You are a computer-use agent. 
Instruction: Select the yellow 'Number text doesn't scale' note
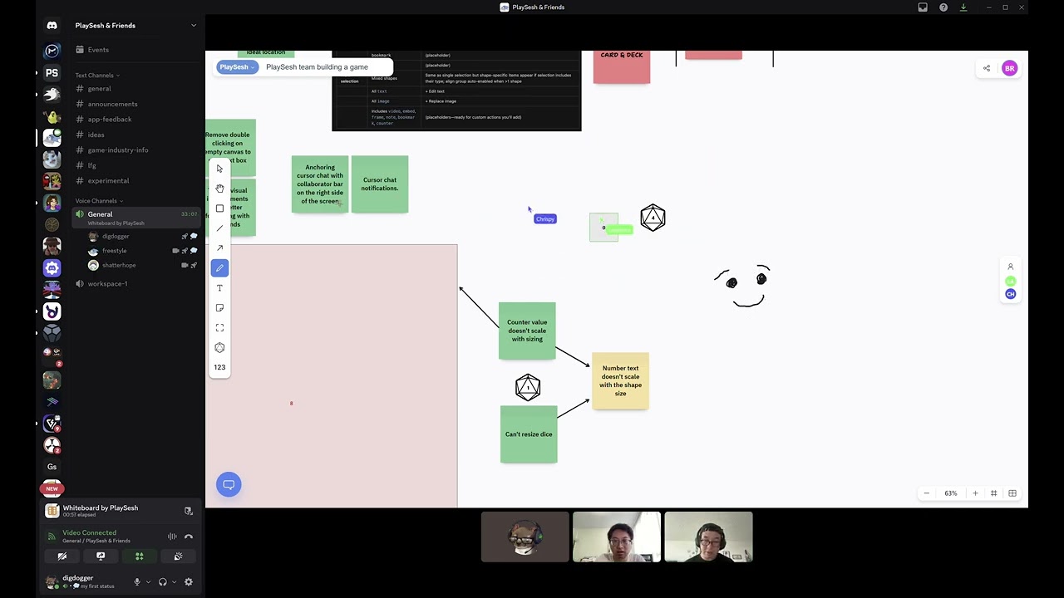[x=620, y=380]
